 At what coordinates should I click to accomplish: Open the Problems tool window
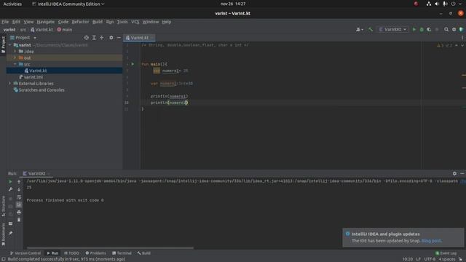coord(95,253)
